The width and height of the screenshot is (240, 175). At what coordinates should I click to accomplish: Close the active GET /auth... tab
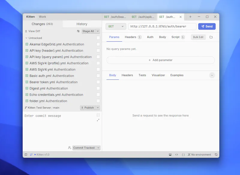pyautogui.click(x=181, y=17)
